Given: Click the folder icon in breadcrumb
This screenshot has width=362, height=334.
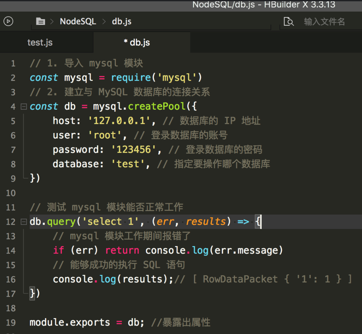Looking at the screenshot, I should (41, 21).
